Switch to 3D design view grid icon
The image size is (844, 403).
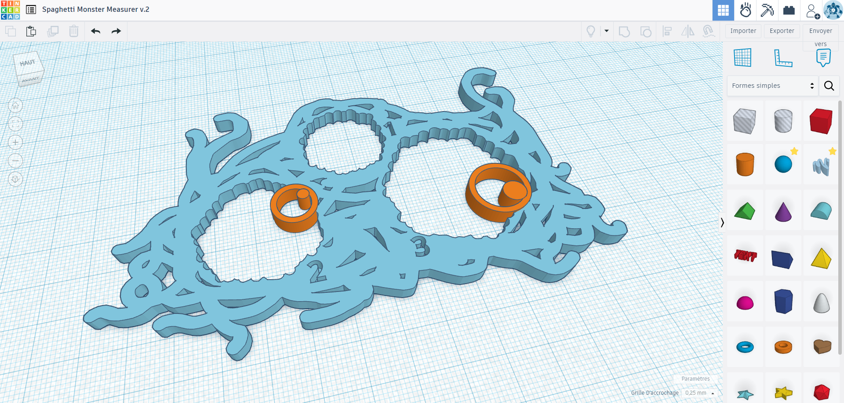723,10
